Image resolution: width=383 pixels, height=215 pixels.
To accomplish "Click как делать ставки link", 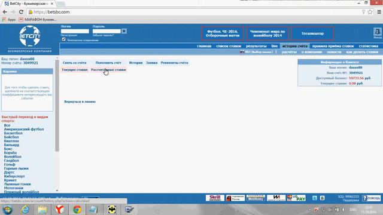I will coord(362,52).
